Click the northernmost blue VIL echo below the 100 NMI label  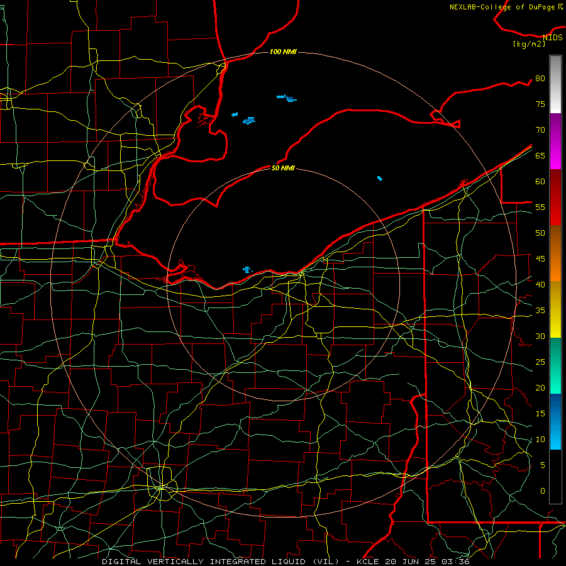pos(287,98)
